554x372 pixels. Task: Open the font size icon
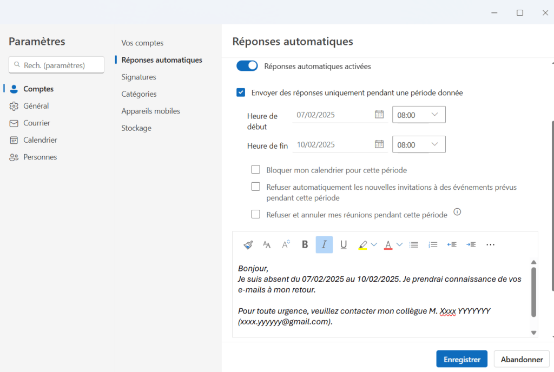pyautogui.click(x=285, y=244)
